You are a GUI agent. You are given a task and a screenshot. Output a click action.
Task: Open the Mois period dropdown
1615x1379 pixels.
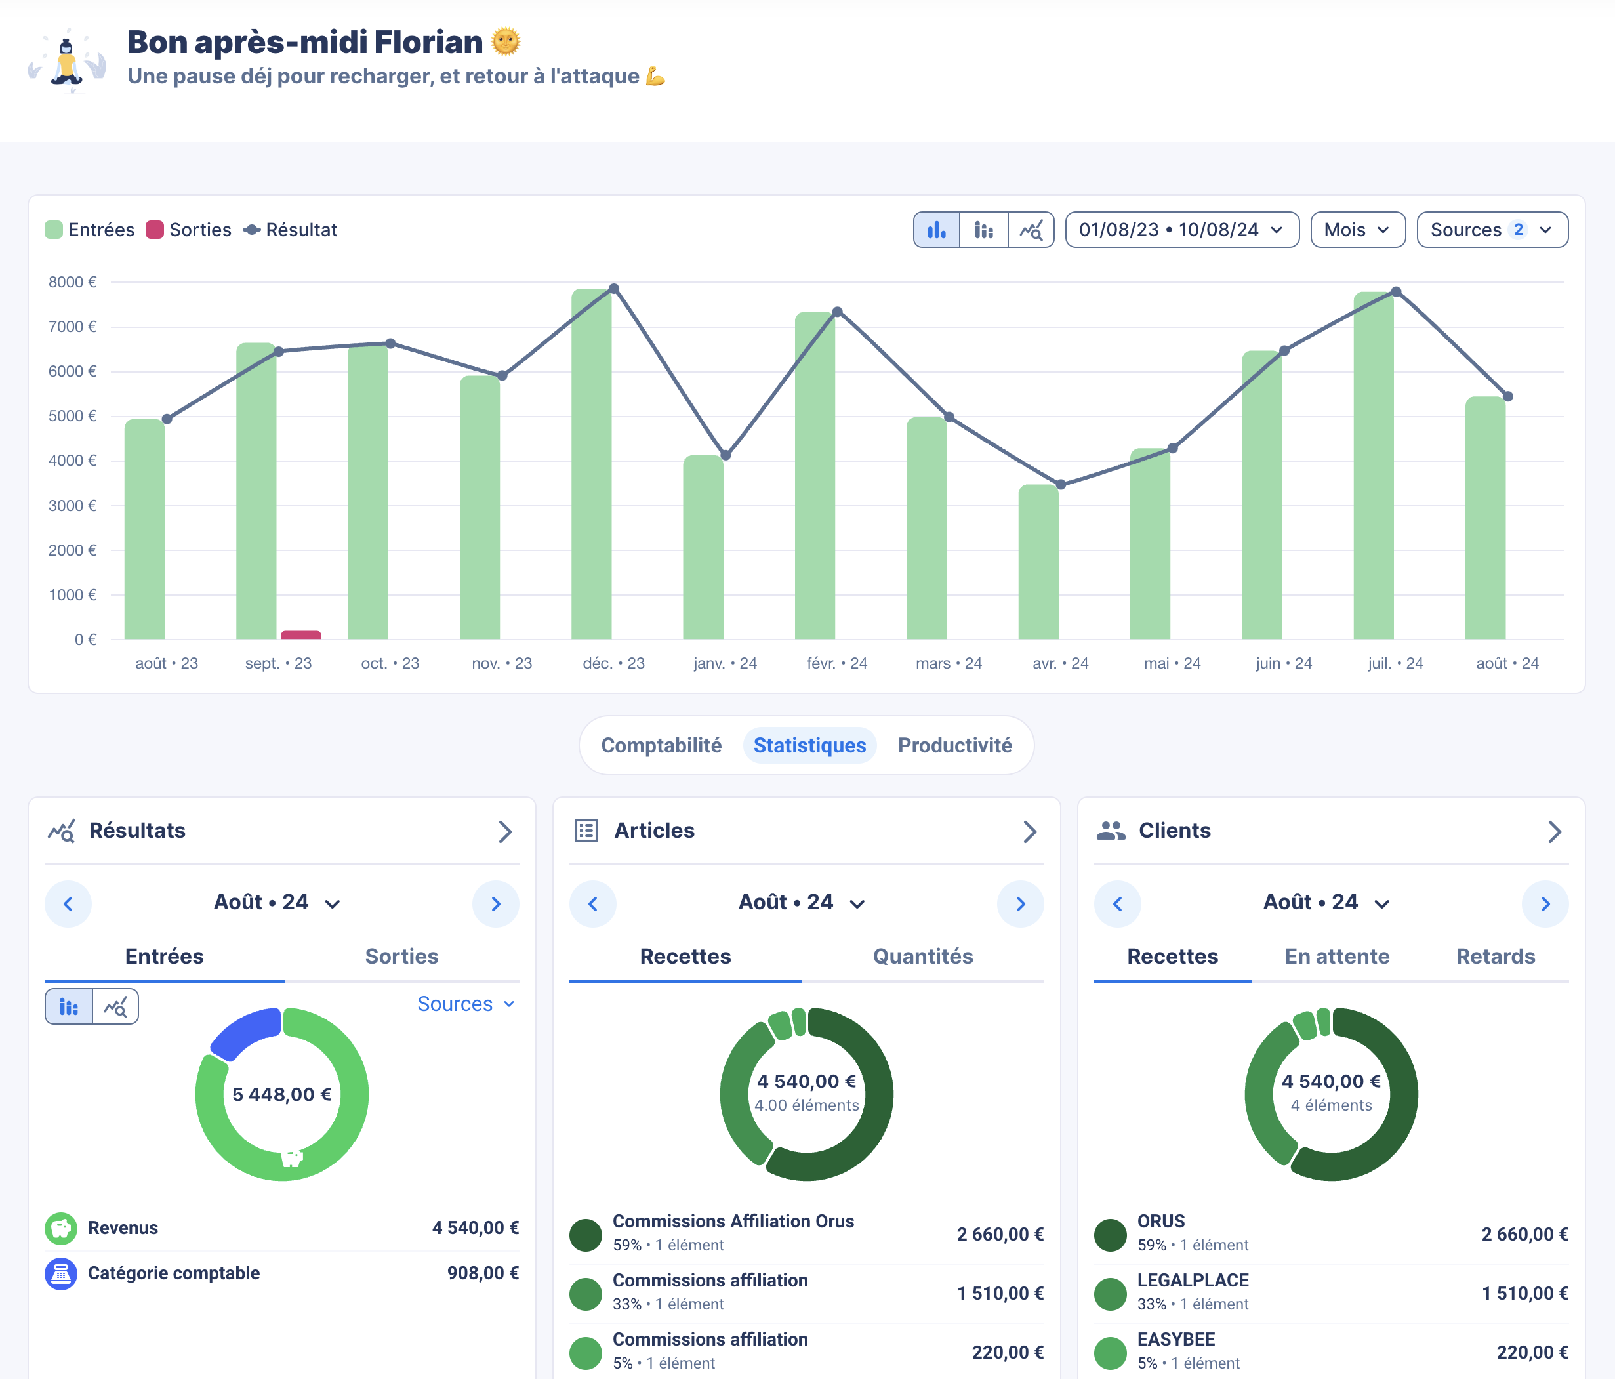1358,230
